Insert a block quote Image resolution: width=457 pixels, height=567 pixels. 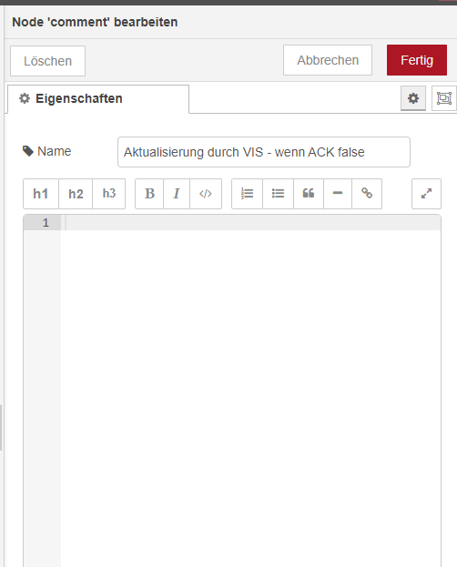(x=309, y=194)
